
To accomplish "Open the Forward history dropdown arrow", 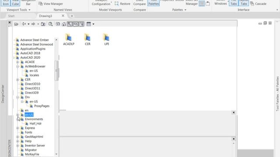I will pos(38,24).
